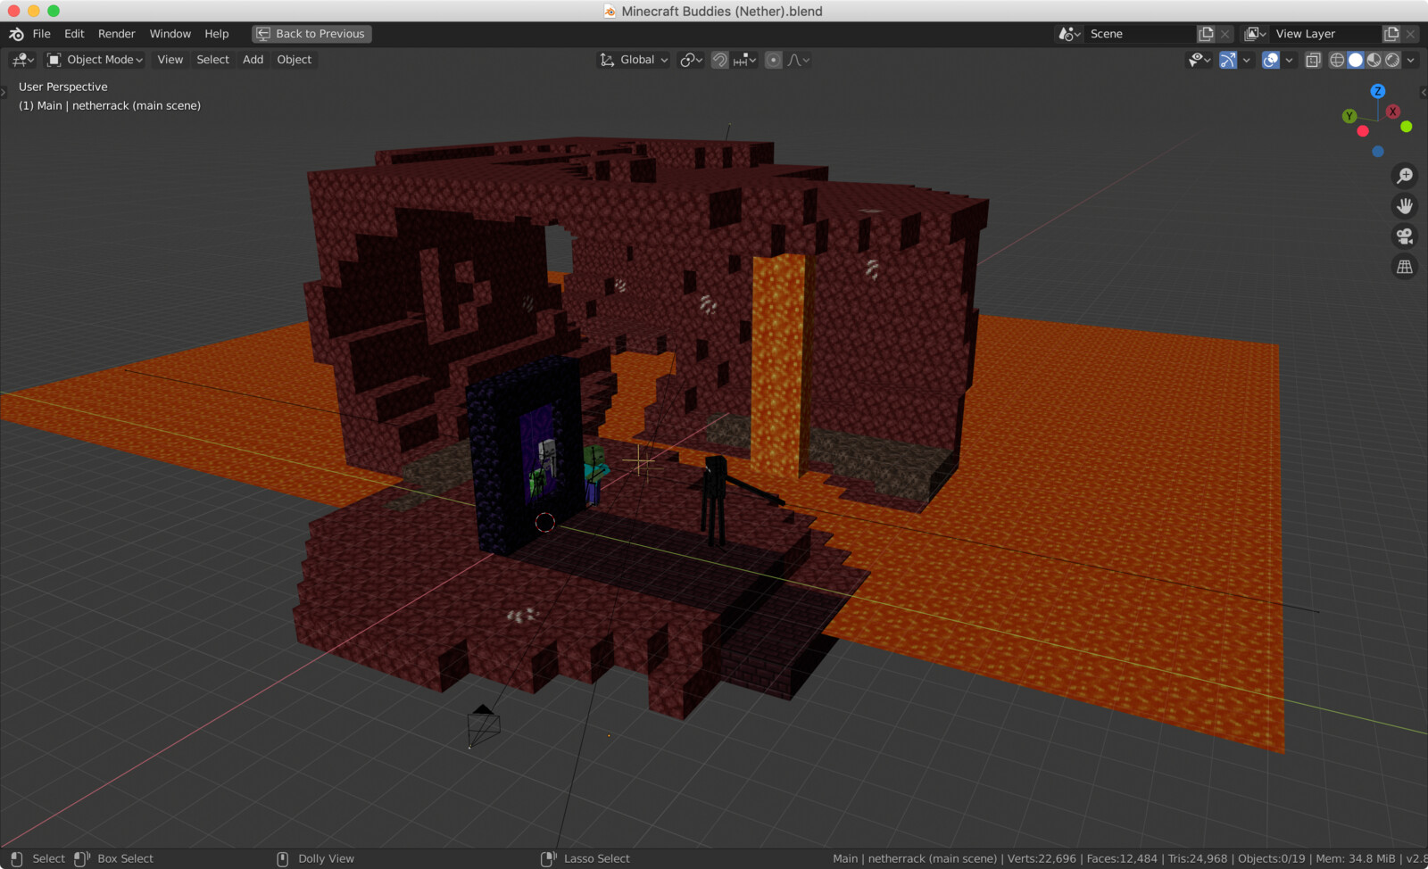
Task: Toggle viewport gizmos display
Action: click(1228, 60)
